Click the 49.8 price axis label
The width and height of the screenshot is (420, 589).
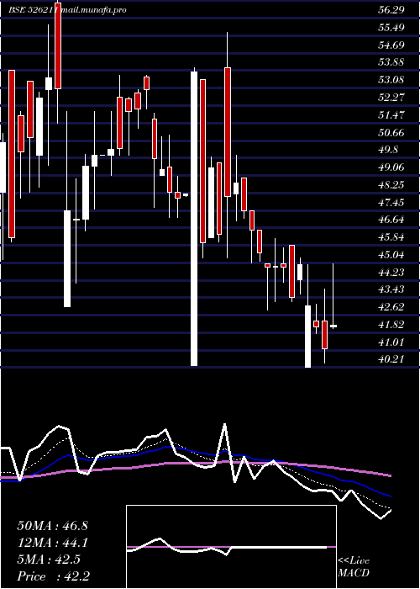click(x=388, y=150)
